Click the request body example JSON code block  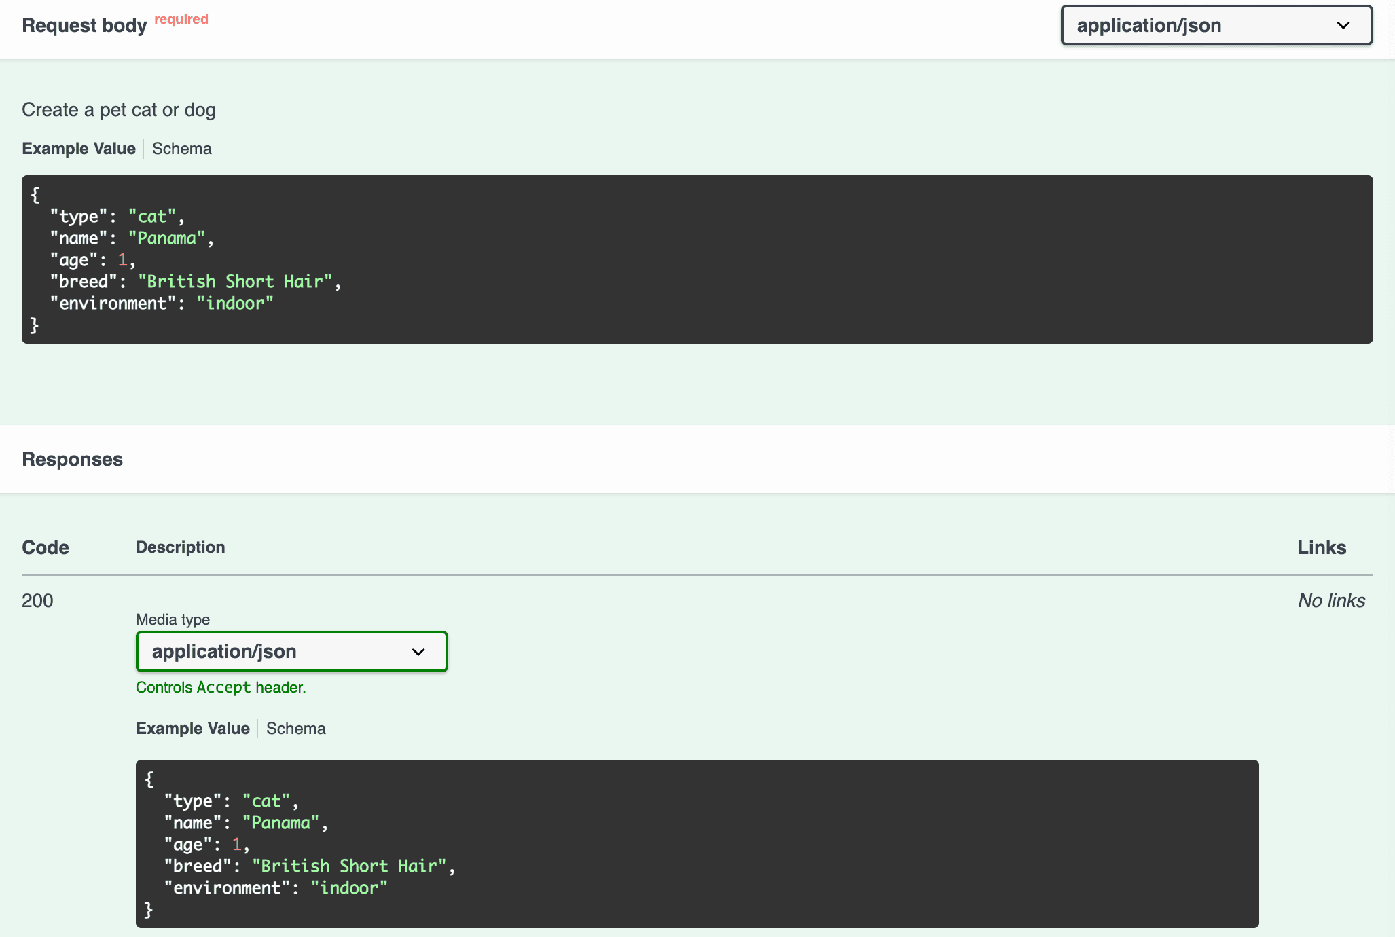[697, 259]
